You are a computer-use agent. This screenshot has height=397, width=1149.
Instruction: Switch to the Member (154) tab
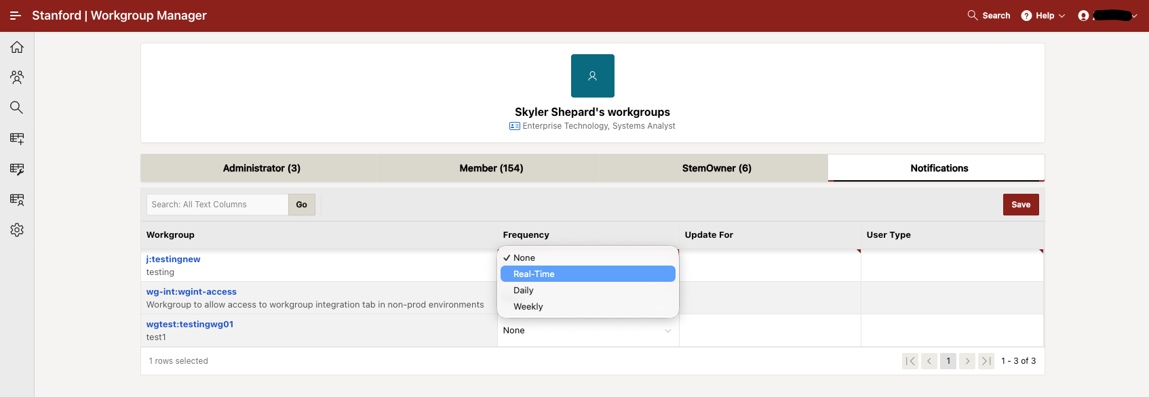(491, 168)
